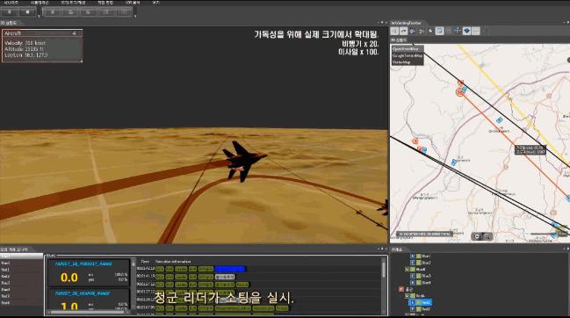The width and height of the screenshot is (570, 318).
Task: Choose VectorMap from map type list
Action: point(401,62)
